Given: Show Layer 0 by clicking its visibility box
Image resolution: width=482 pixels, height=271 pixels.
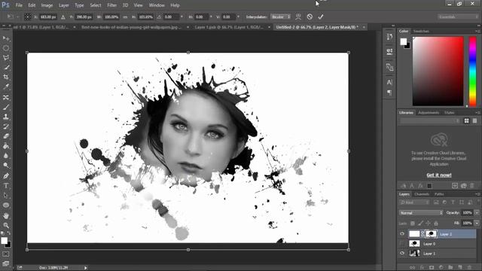Looking at the screenshot, I should click(402, 244).
